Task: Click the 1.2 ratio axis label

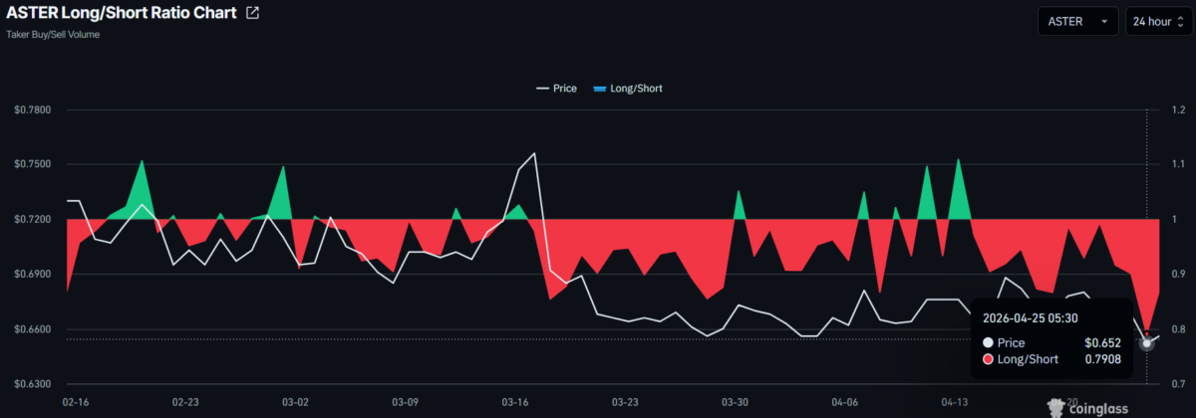Action: point(1180,109)
